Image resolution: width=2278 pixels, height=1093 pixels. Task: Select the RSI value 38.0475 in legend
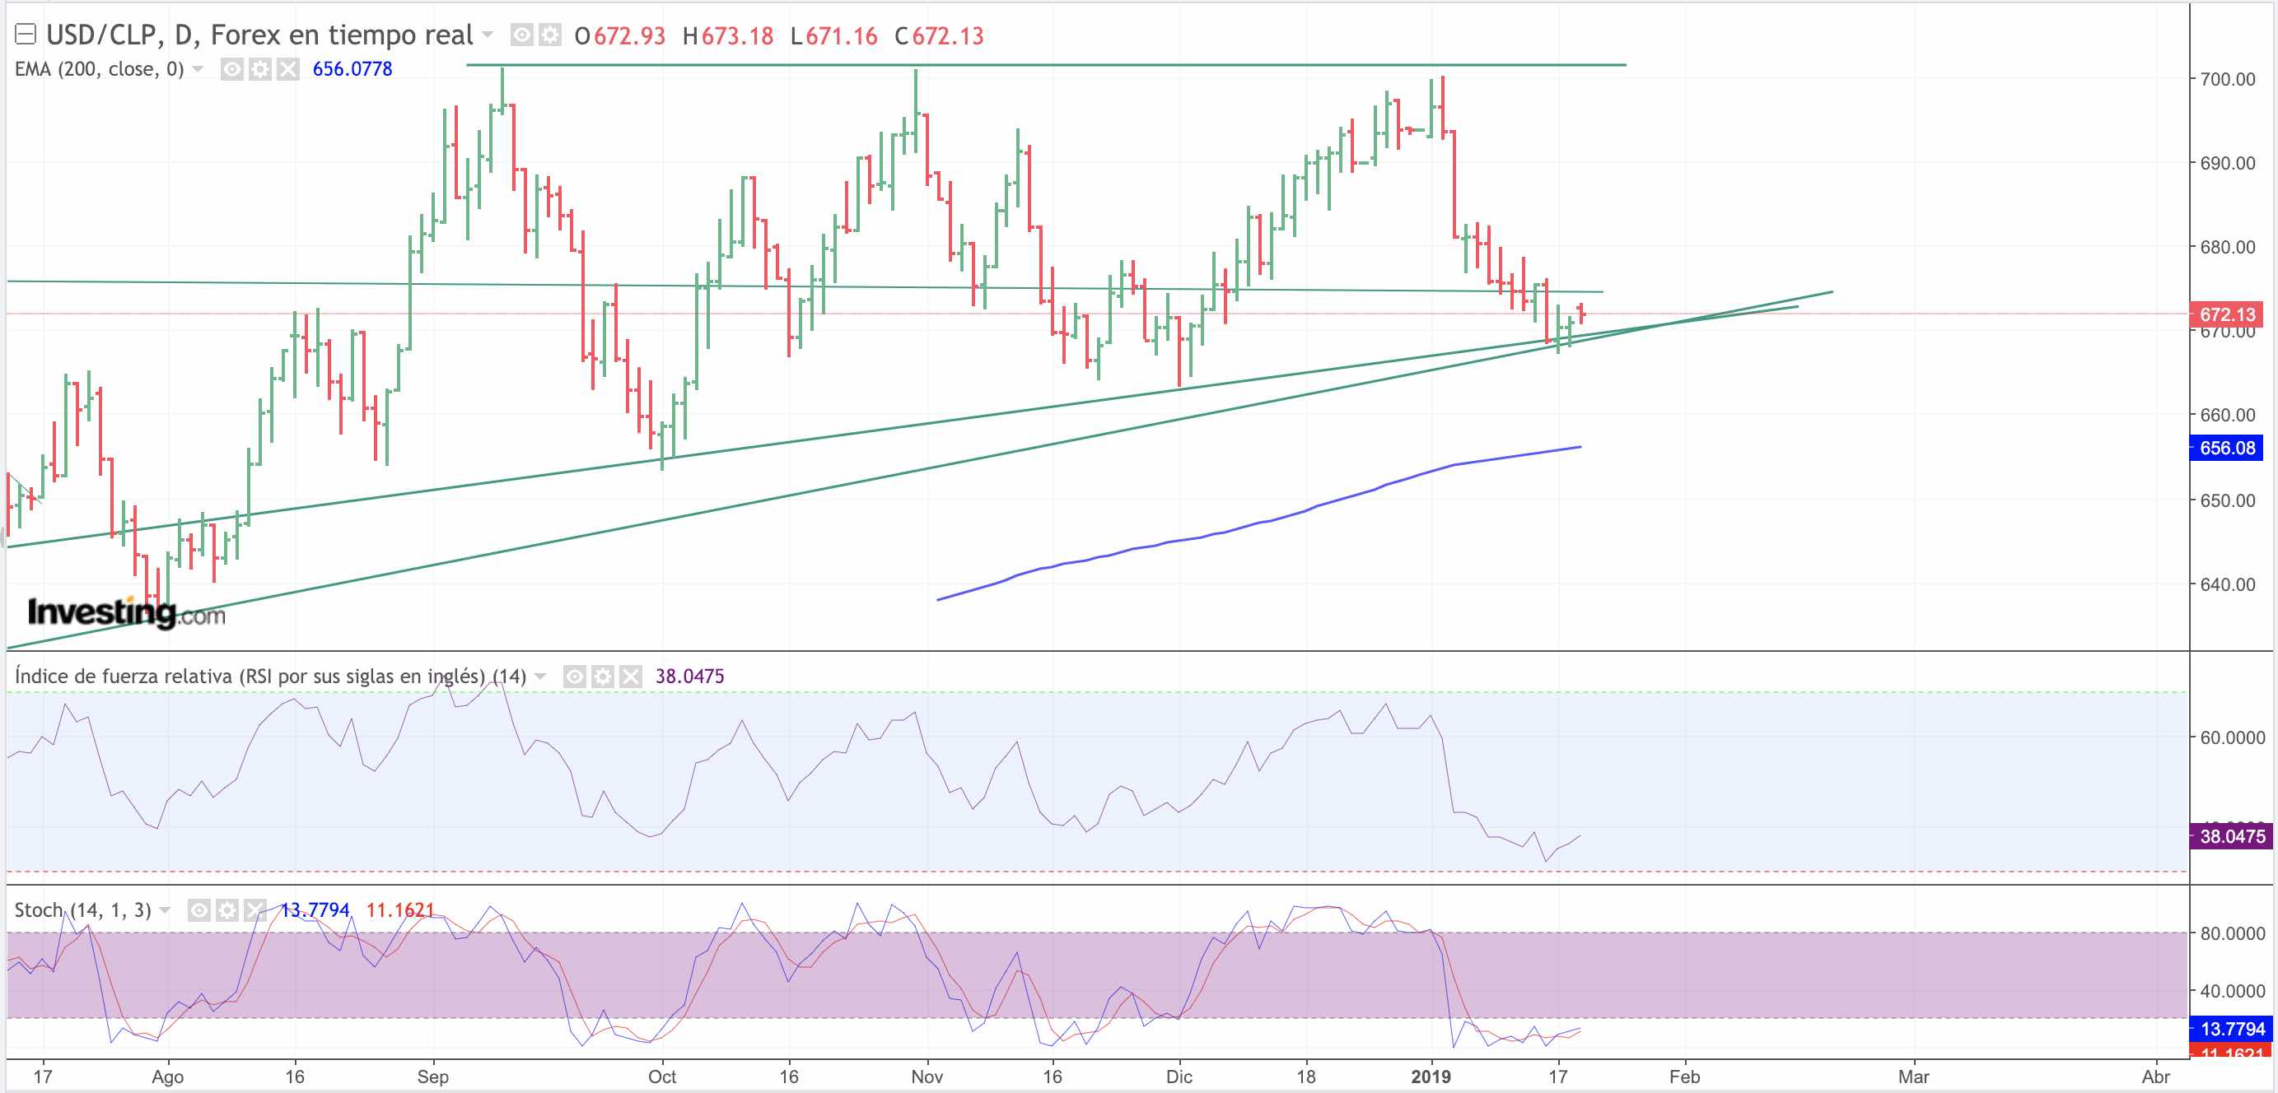(x=690, y=677)
